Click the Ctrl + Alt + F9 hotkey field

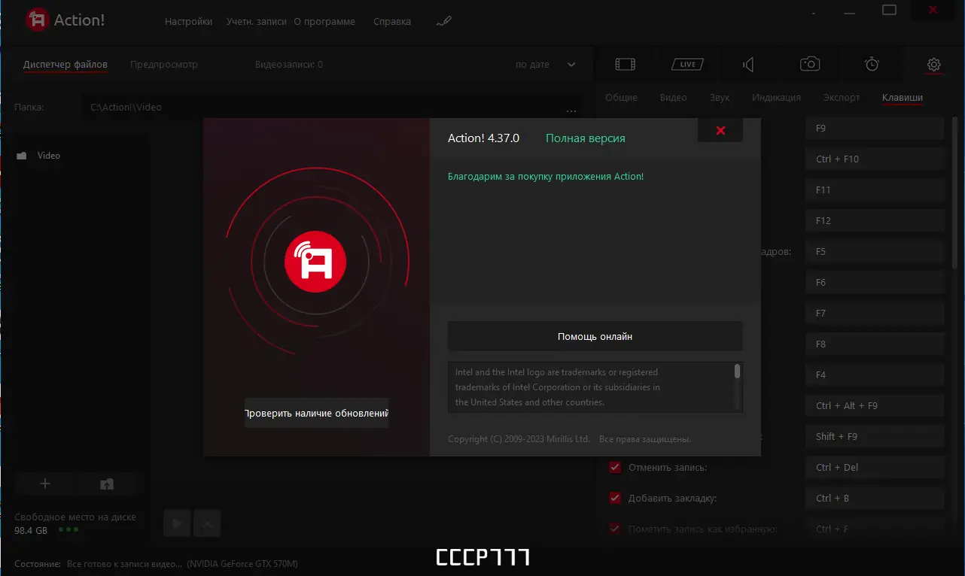point(875,406)
